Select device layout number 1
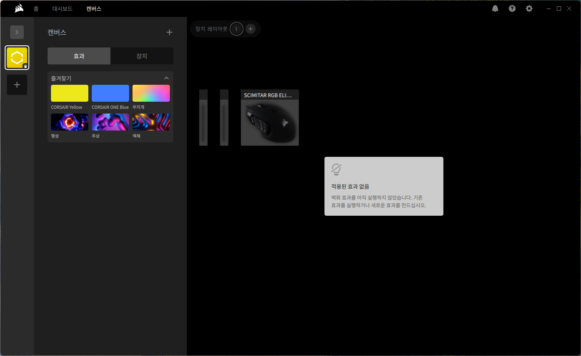The width and height of the screenshot is (581, 356). [237, 29]
